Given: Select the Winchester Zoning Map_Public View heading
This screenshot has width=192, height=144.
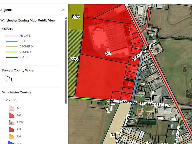Looking at the screenshot, I should click(x=28, y=20).
